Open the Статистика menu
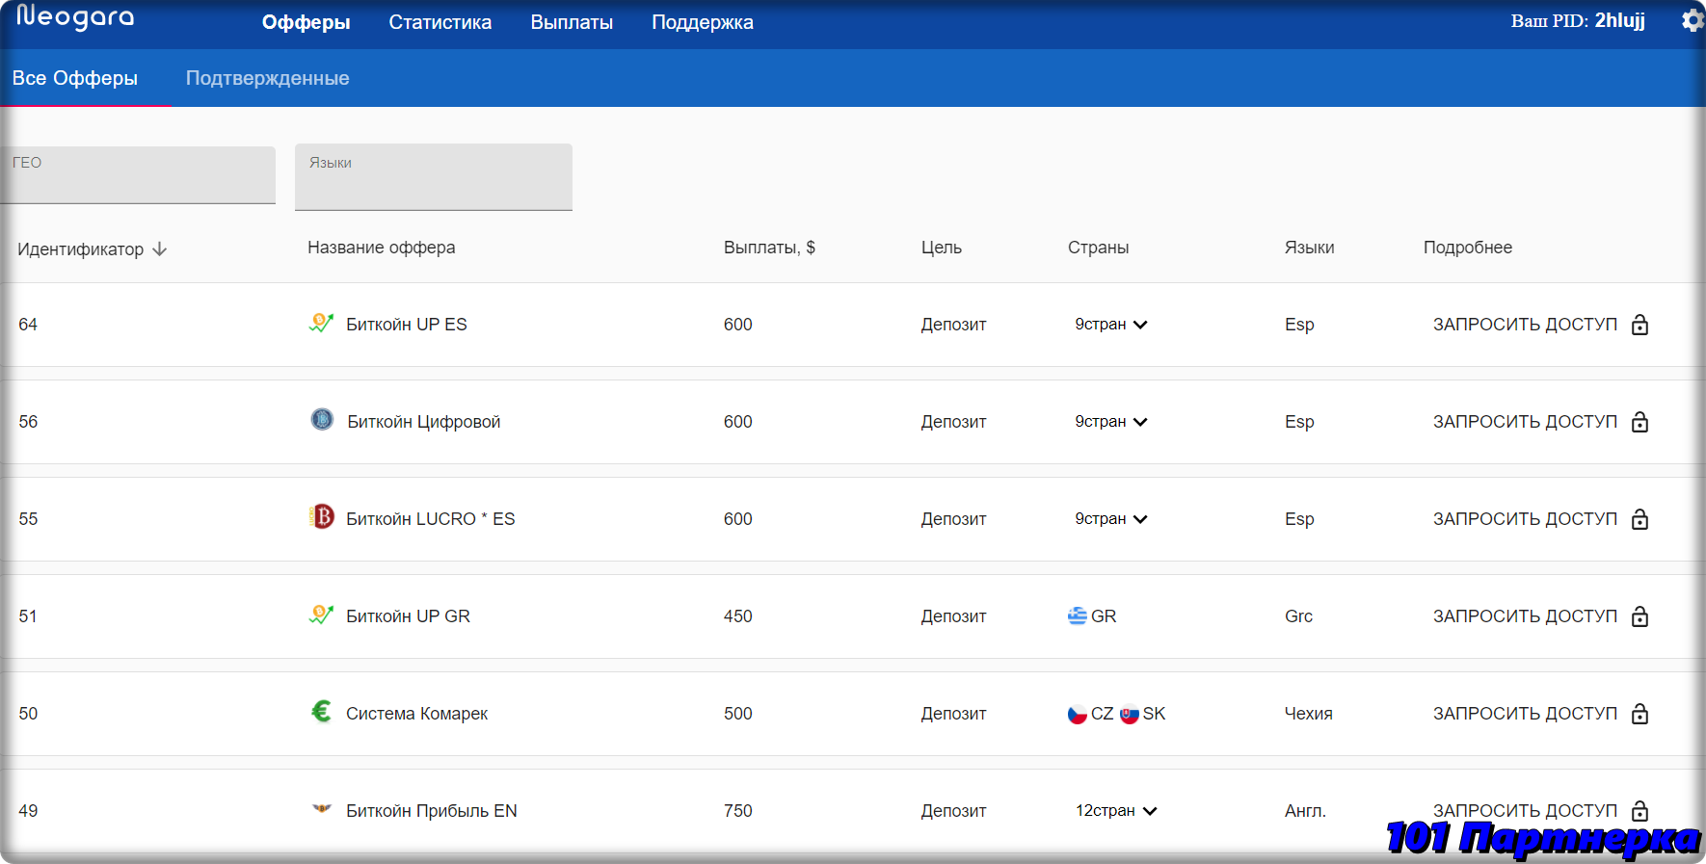Image resolution: width=1706 pixels, height=864 pixels. coord(440,22)
